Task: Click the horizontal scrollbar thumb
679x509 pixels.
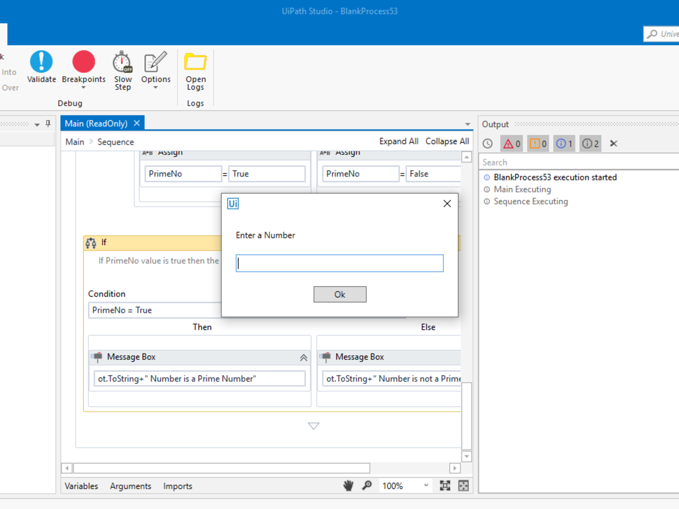Action: point(222,468)
